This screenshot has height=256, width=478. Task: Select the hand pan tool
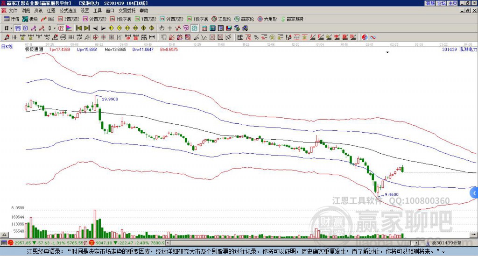point(162,28)
